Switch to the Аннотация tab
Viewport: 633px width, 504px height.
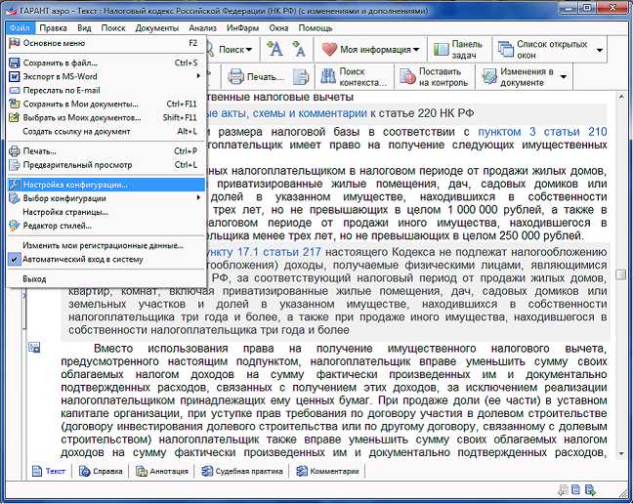pos(162,471)
